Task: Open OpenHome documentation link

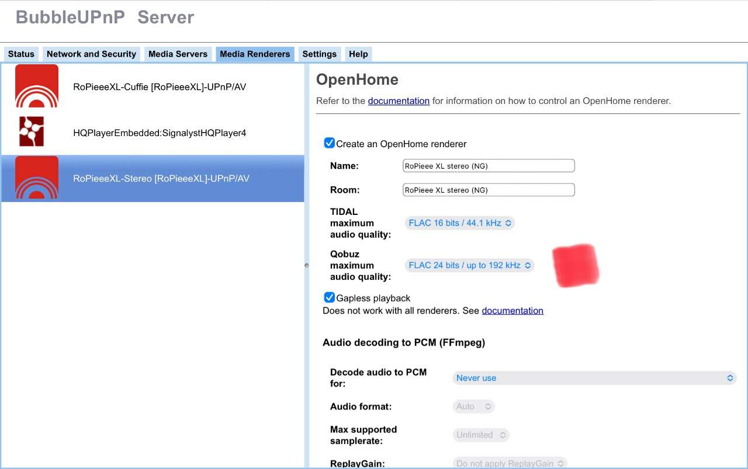Action: pyautogui.click(x=399, y=101)
